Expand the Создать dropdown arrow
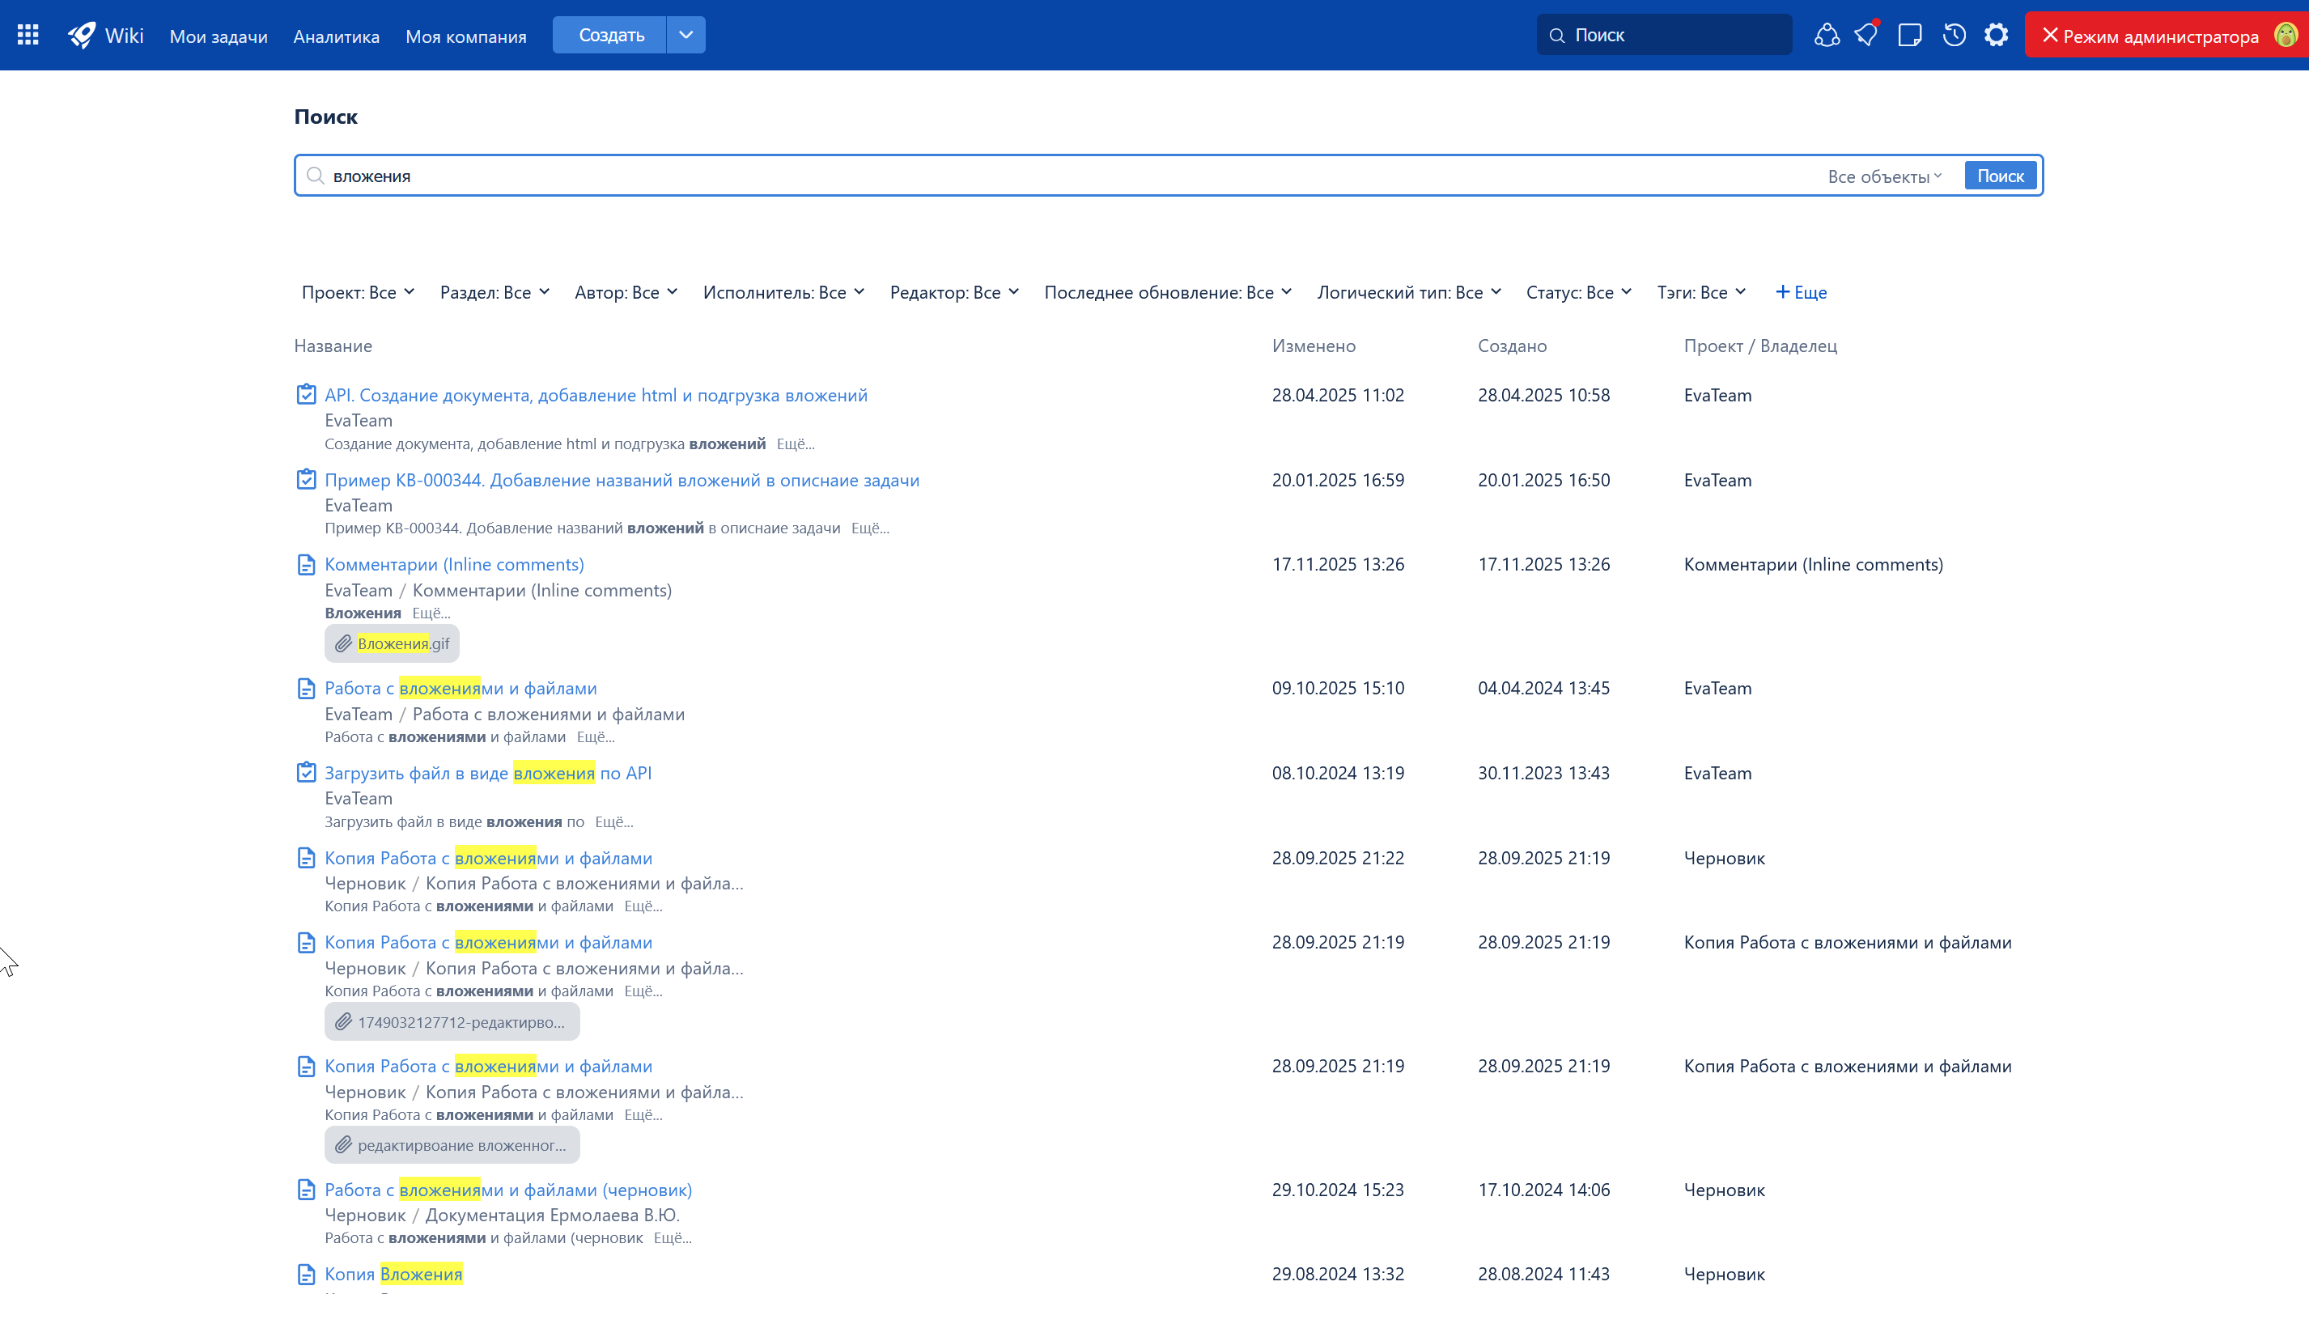This screenshot has width=2309, height=1324. tap(685, 35)
